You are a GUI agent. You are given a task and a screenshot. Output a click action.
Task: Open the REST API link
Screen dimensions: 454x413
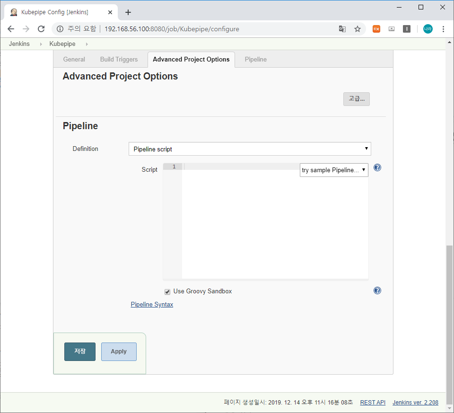pos(373,402)
